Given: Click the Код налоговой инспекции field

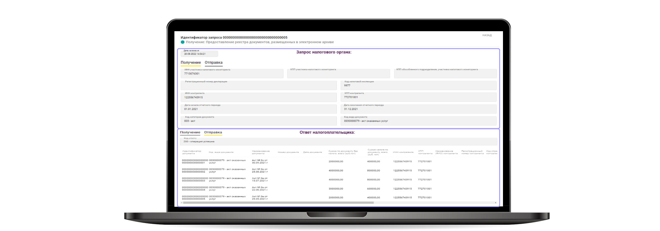Looking at the screenshot, I should 418,85.
